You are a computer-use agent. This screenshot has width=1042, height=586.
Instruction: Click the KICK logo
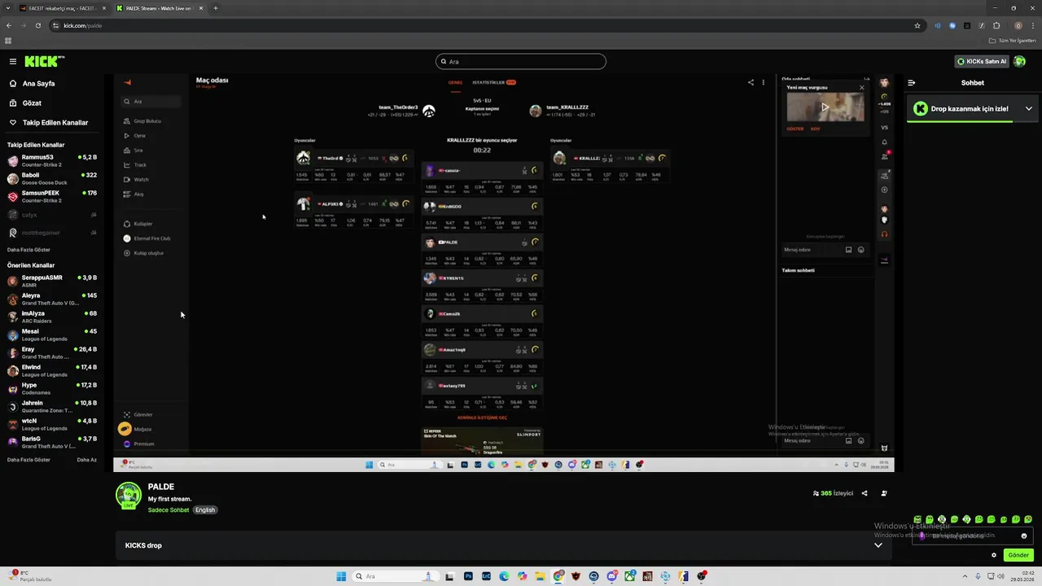[x=43, y=61]
